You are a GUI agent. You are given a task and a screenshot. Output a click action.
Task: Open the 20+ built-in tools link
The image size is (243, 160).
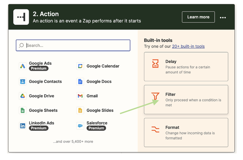(x=188, y=46)
